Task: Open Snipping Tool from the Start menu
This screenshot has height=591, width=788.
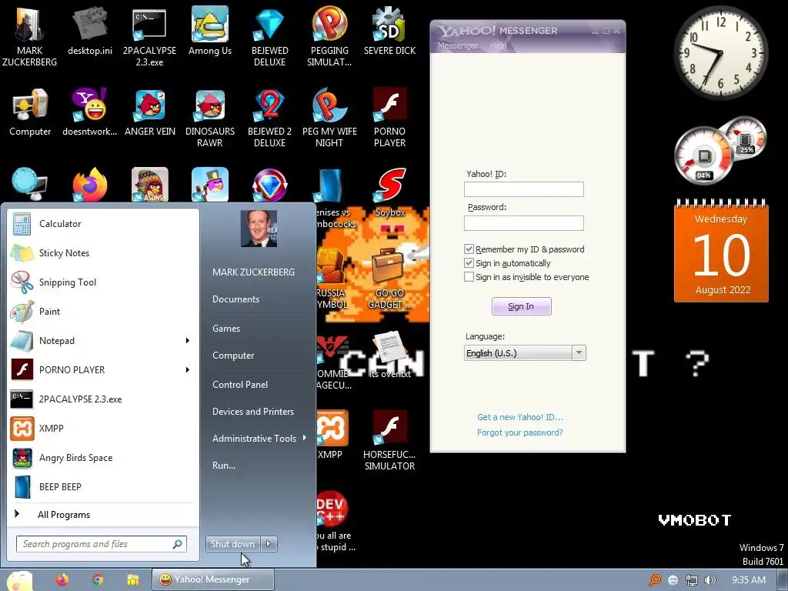Action: pos(101,282)
